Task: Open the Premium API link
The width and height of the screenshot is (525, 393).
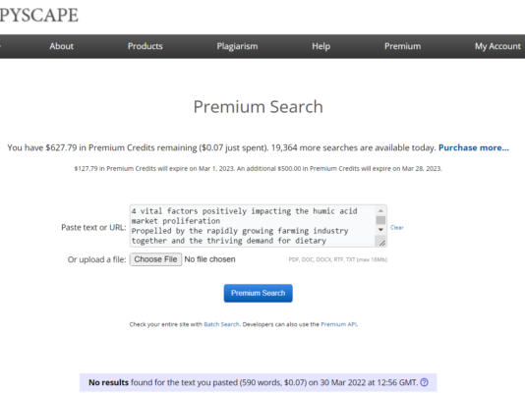Action: click(x=338, y=324)
